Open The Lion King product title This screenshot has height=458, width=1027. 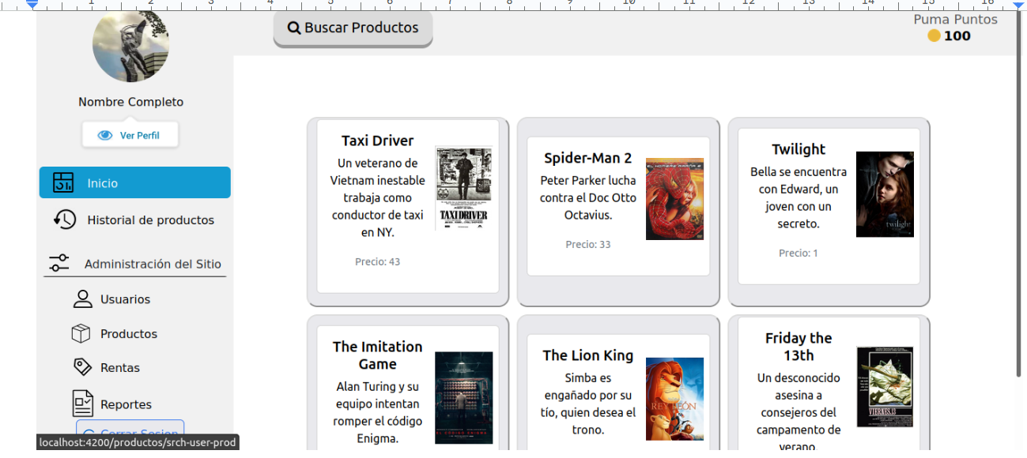click(x=587, y=355)
